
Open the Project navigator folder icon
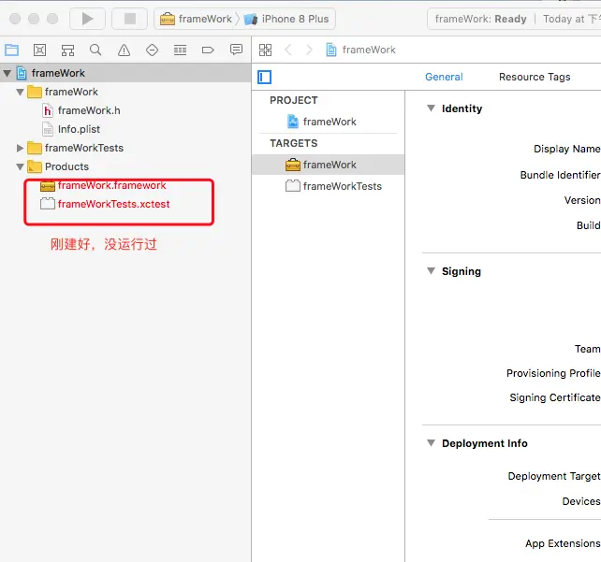11,50
